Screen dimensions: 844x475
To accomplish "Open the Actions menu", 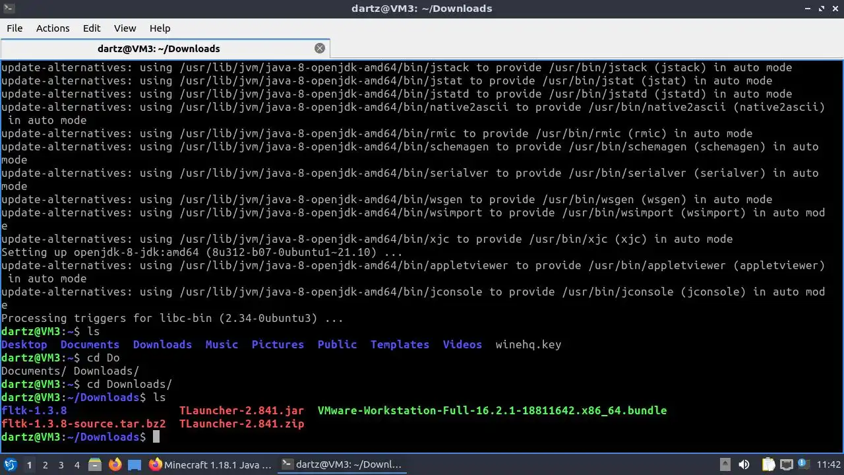I will [53, 28].
